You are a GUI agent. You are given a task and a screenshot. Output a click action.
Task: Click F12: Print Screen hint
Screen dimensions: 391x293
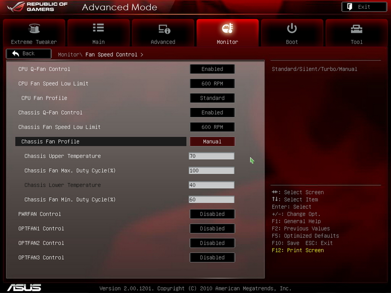pos(298,250)
